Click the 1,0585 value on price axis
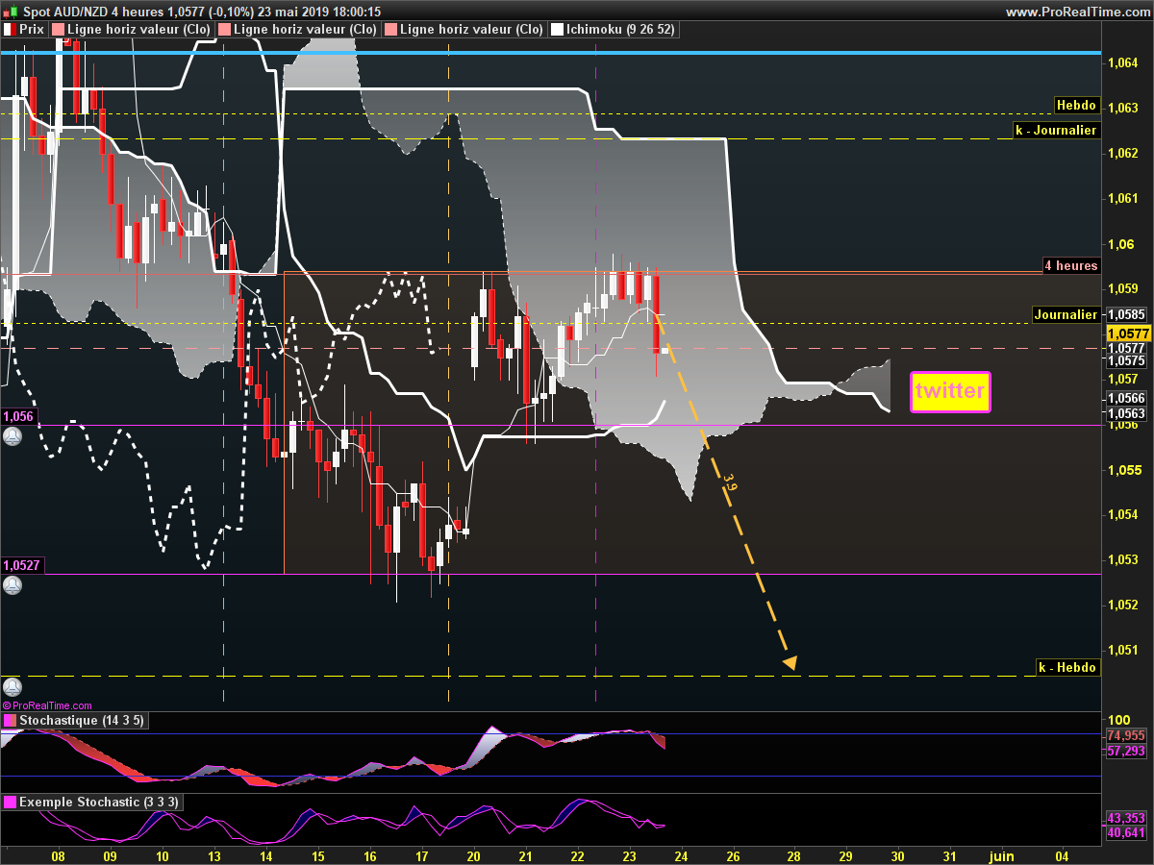 click(1127, 314)
